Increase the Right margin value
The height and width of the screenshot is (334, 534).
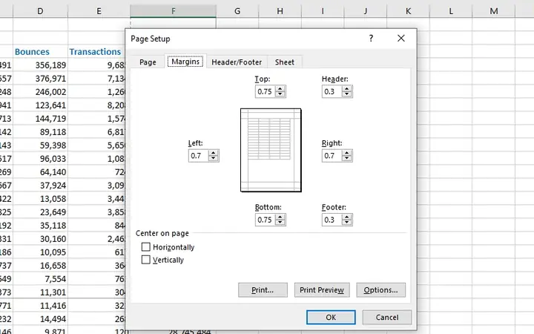tap(347, 153)
